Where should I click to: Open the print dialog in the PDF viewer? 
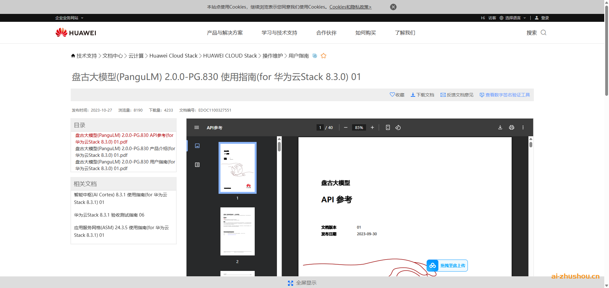point(511,127)
